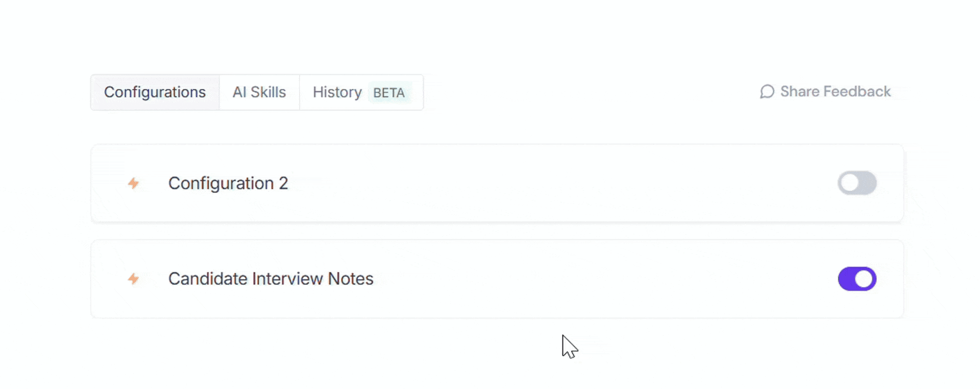The height and width of the screenshot is (389, 980).
Task: Click the Share Feedback link
Action: (825, 92)
